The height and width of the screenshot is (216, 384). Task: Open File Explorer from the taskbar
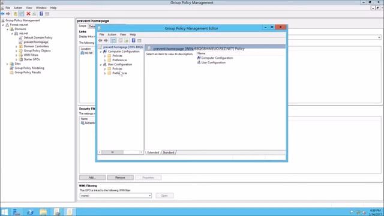coord(43,212)
